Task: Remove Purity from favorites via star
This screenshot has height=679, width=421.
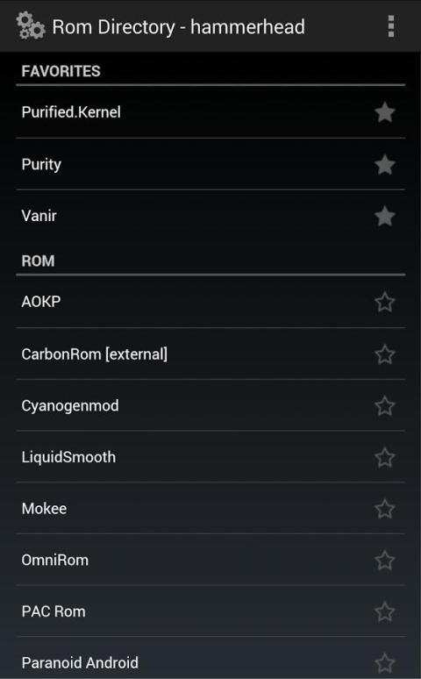Action: point(385,165)
